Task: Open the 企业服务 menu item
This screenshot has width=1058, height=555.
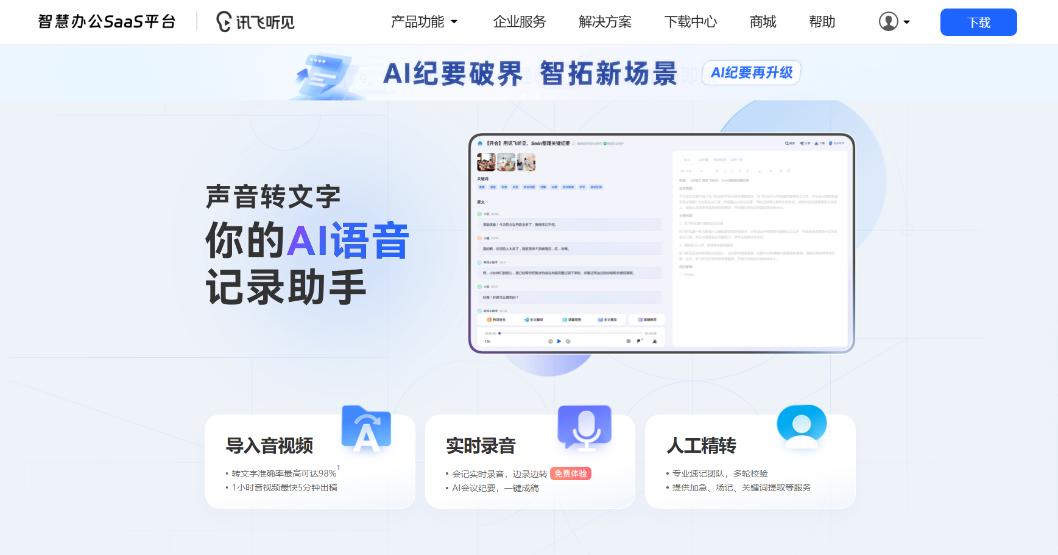Action: (x=520, y=22)
